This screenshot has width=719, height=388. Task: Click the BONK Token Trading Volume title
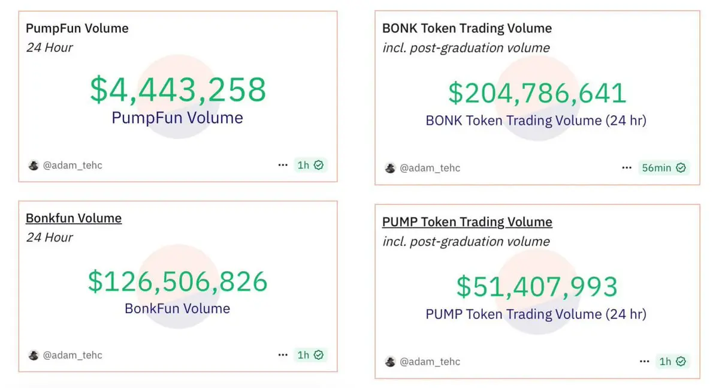tap(467, 28)
